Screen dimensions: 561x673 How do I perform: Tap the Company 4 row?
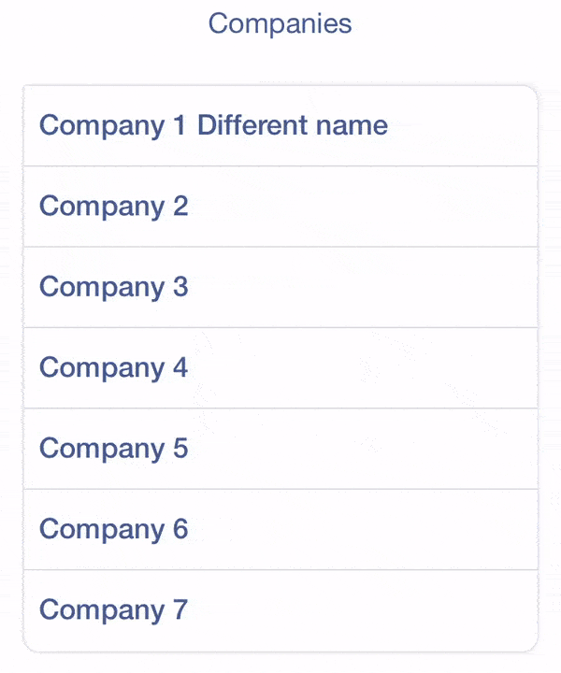coord(280,368)
